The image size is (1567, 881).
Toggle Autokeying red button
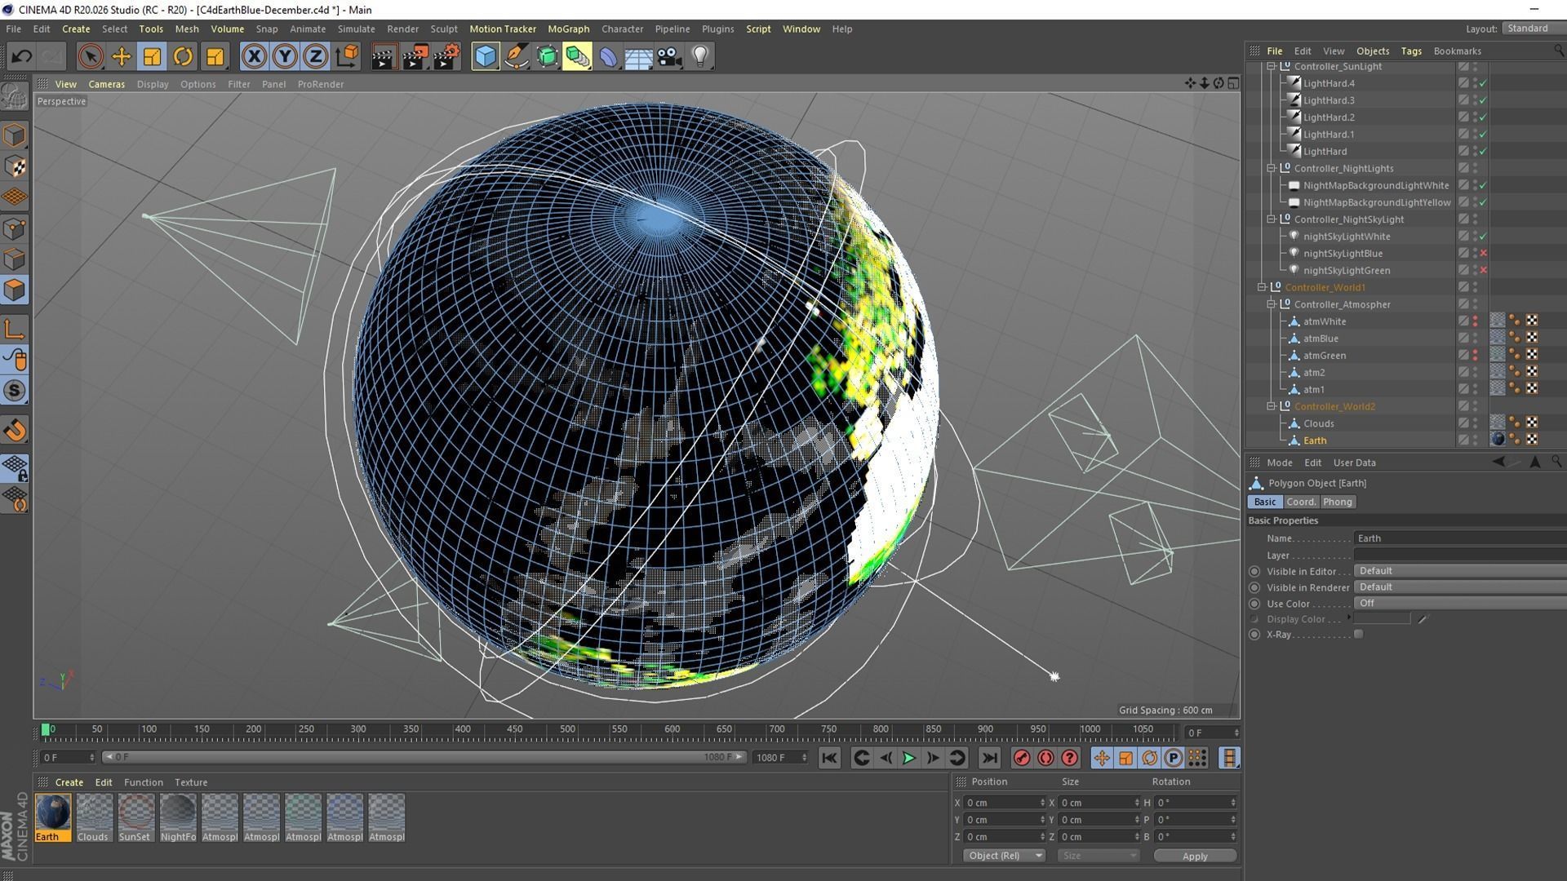tap(1045, 758)
